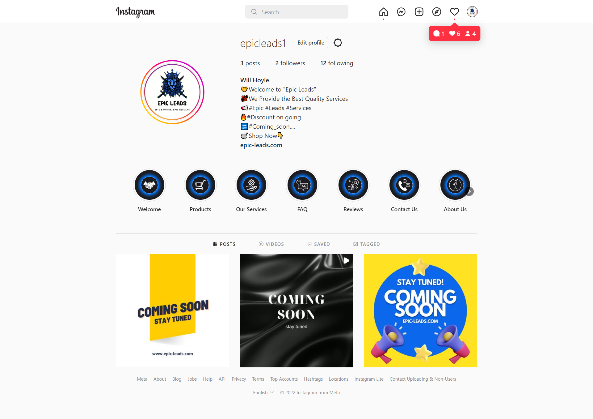The width and height of the screenshot is (593, 419).
Task: Switch to the SAVED tab
Action: 319,244
